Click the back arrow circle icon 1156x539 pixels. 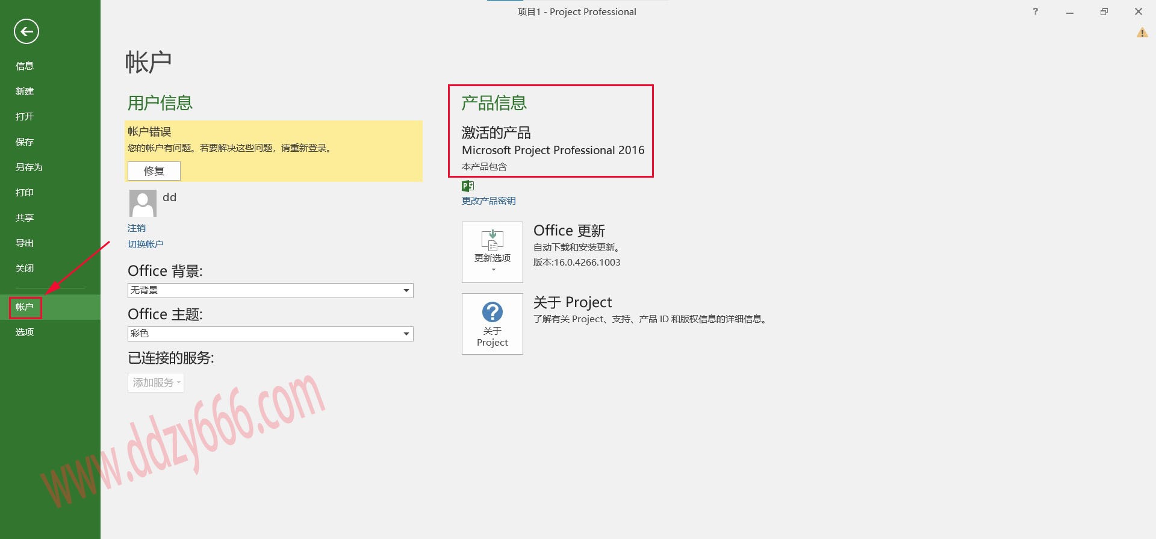point(26,32)
